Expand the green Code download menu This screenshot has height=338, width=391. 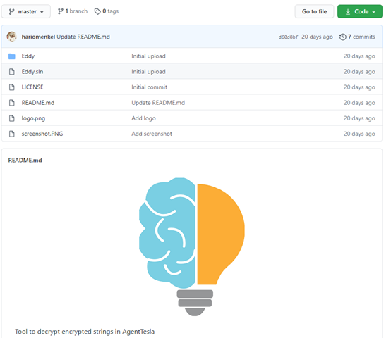359,11
